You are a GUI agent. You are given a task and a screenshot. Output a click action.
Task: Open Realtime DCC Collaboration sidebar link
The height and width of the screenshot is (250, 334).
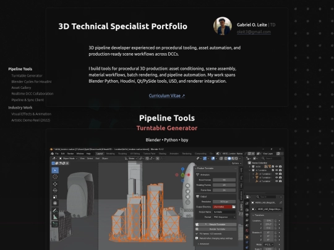[x=32, y=94]
